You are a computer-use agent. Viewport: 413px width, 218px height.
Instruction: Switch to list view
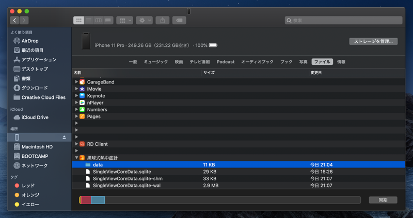point(88,20)
